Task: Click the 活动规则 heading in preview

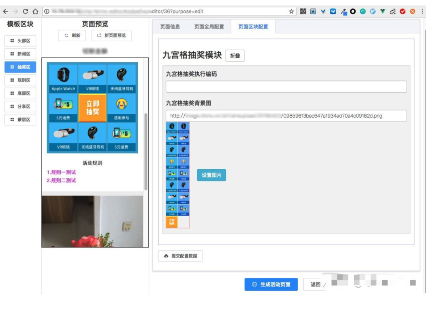Action: (92, 163)
